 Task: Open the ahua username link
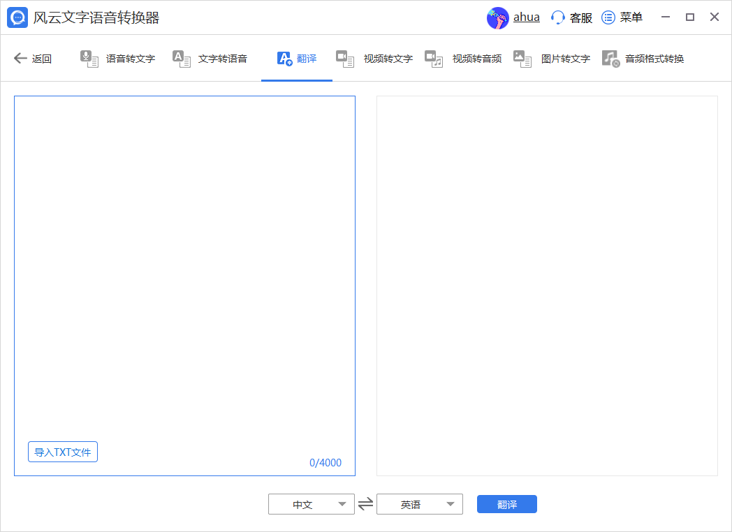[527, 17]
